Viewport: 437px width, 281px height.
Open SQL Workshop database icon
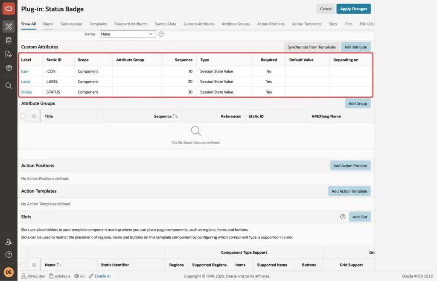click(9, 40)
